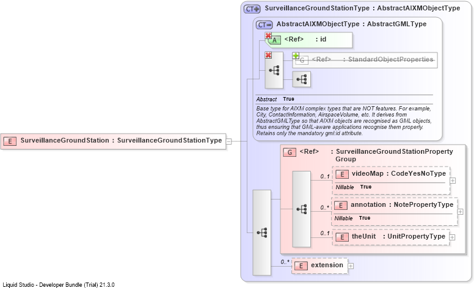Click the green A attribute icon for id
Screen dimensions: 474x288
pos(274,40)
